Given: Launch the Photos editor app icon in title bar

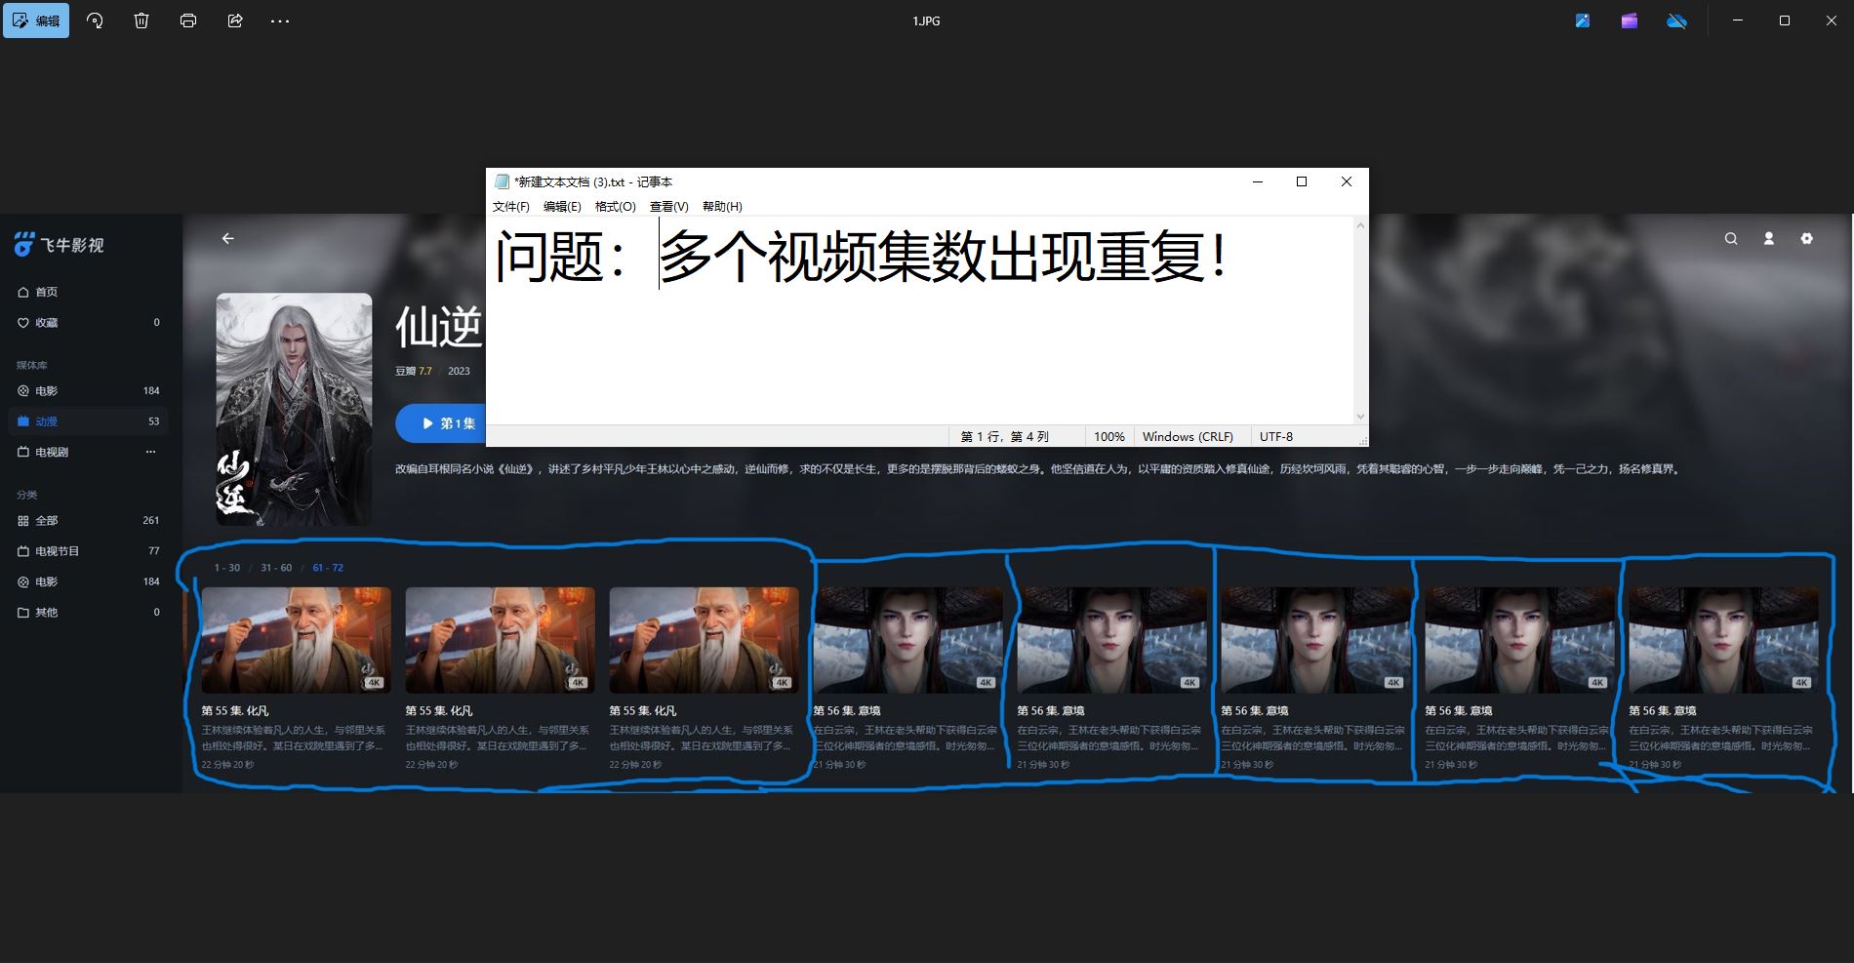Looking at the screenshot, I should tap(1583, 20).
